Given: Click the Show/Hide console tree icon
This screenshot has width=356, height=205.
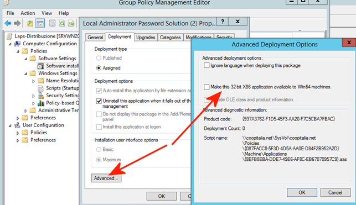Looking at the screenshot, I should pos(40,23).
